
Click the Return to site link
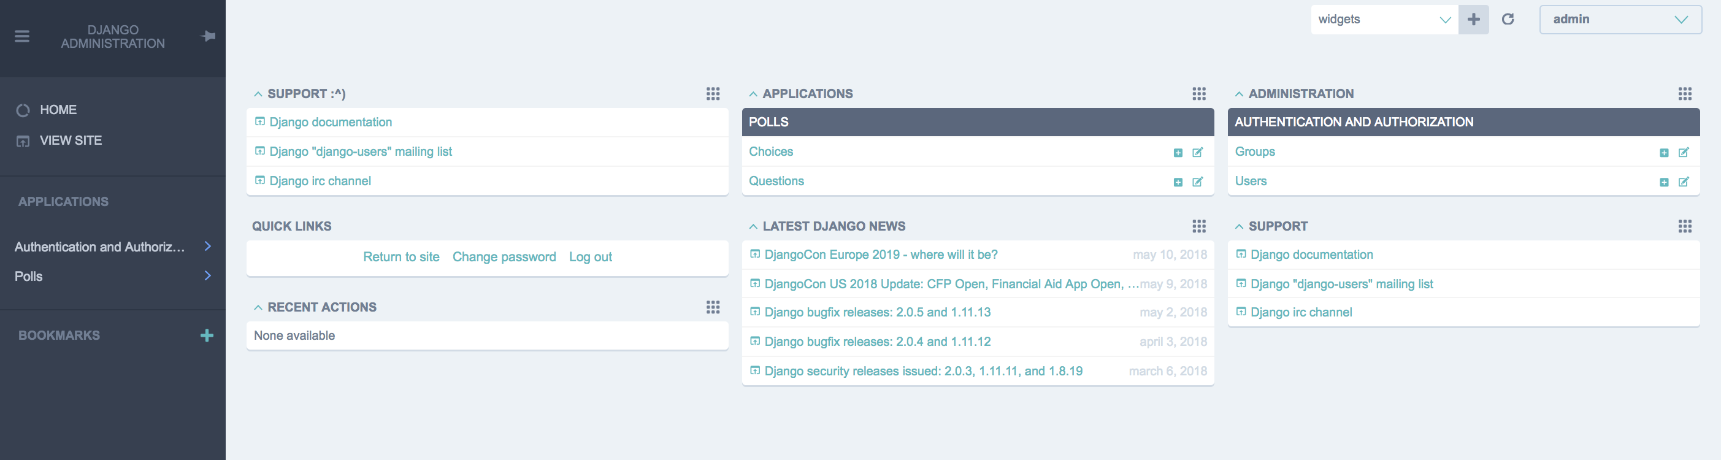pyautogui.click(x=401, y=257)
